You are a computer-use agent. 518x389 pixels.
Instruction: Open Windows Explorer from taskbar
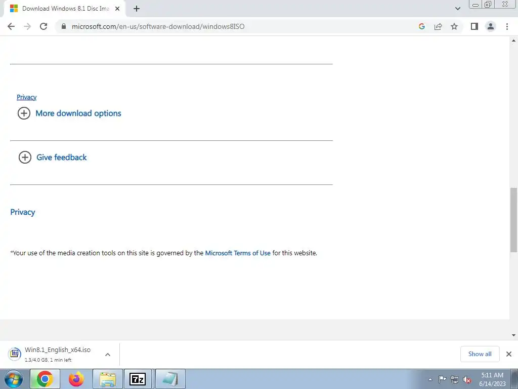click(108, 379)
